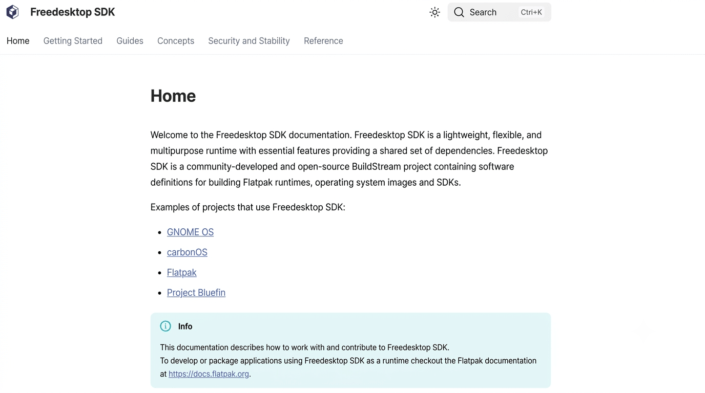The height and width of the screenshot is (393, 705).
Task: Click the magnifying glass search icon
Action: [459, 12]
